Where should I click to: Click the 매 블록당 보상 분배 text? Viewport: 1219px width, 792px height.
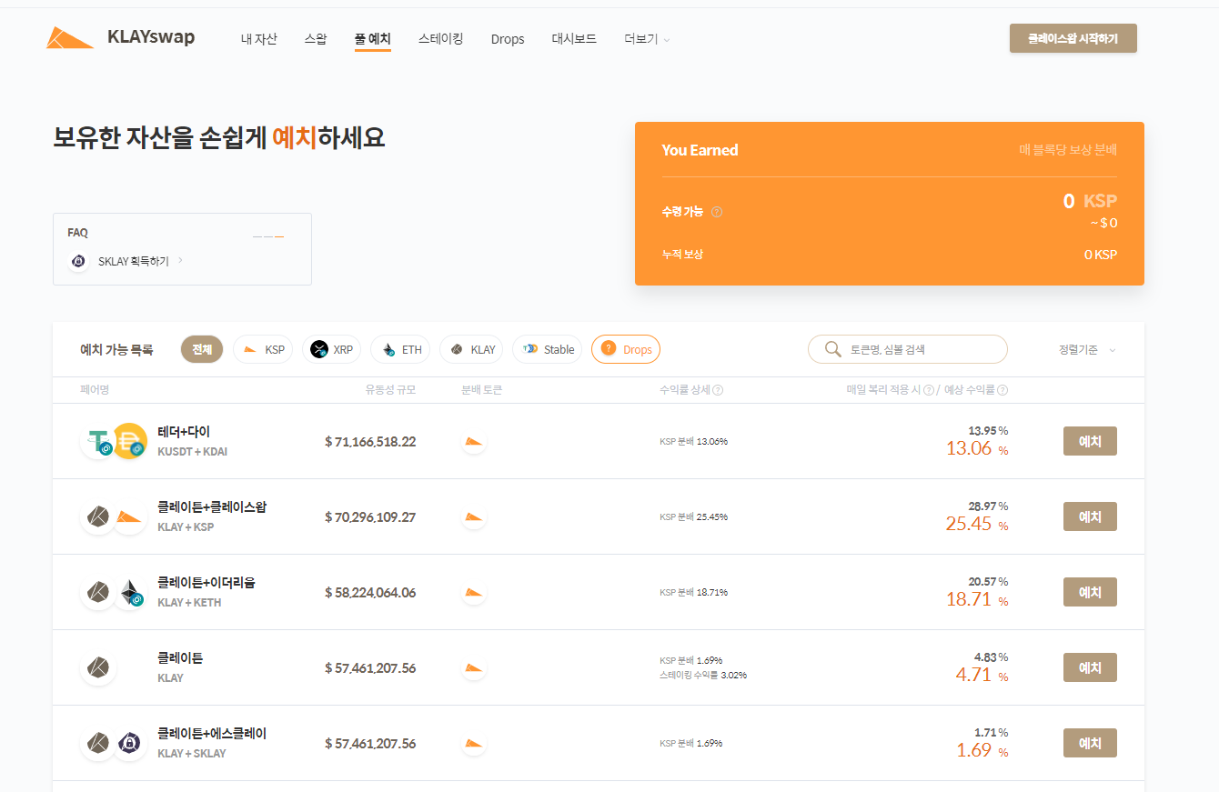[1068, 150]
